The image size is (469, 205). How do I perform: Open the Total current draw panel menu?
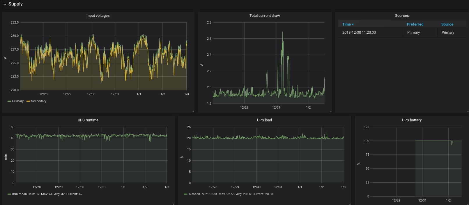coord(264,16)
